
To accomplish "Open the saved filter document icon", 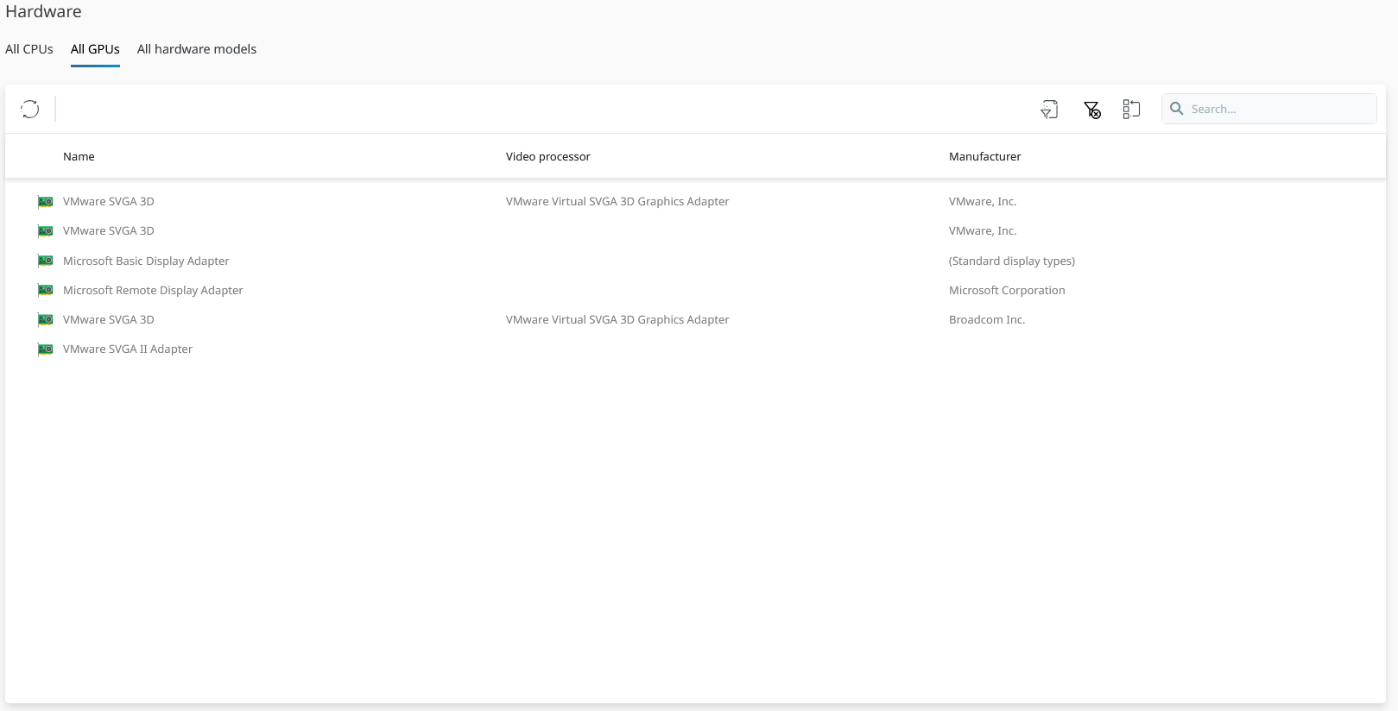I will click(1049, 110).
